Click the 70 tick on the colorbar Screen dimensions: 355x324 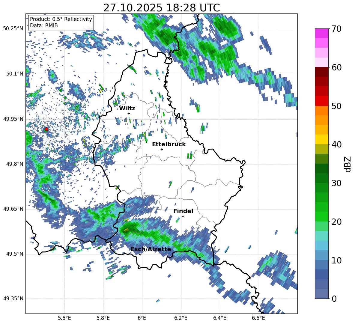[336, 29]
